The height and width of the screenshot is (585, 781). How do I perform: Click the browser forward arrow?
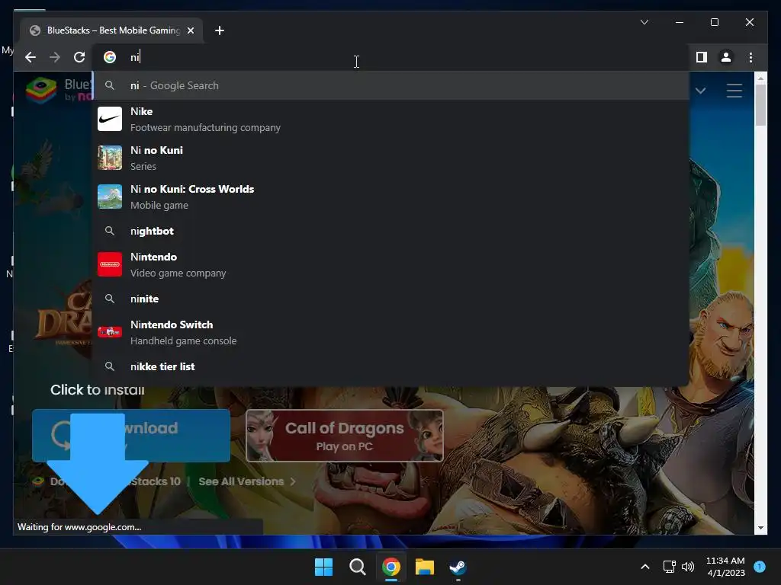[x=55, y=57]
